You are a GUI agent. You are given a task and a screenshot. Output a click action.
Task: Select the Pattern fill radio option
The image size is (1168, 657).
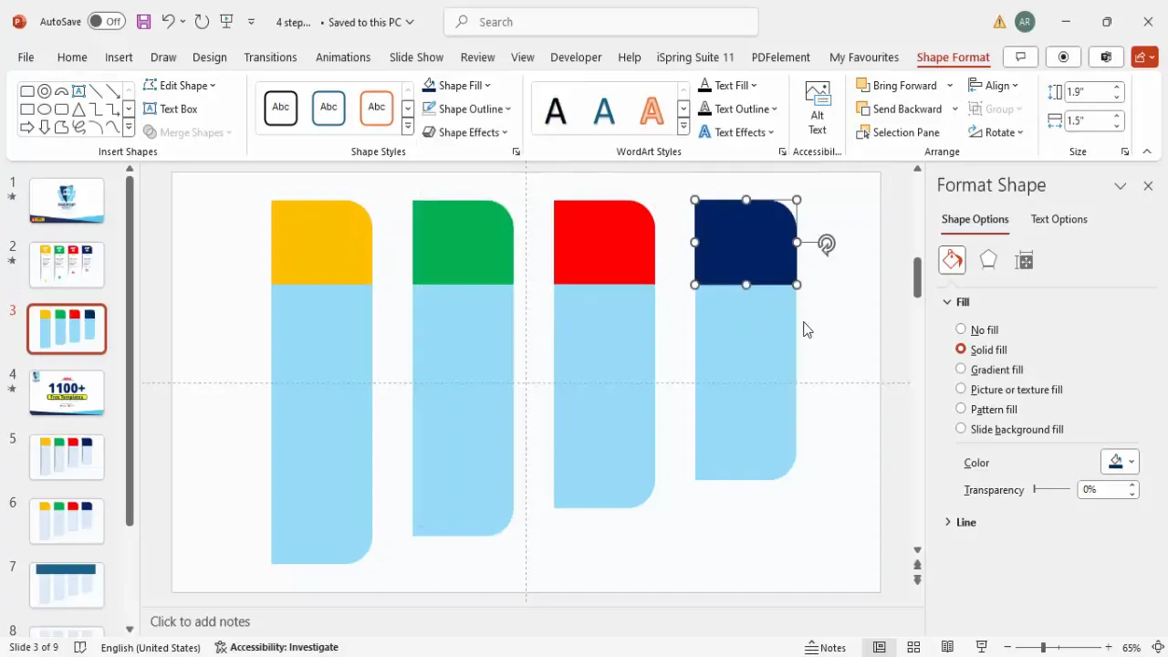[961, 409]
